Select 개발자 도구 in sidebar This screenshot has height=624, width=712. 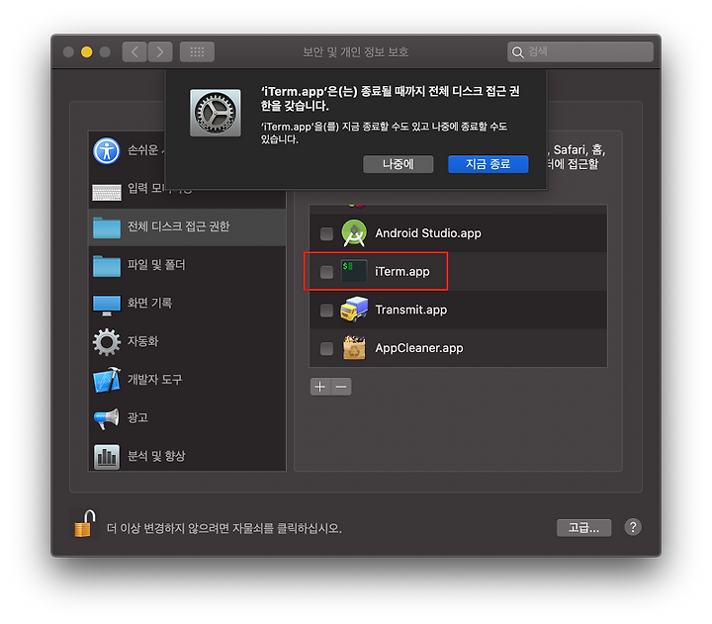[x=187, y=380]
